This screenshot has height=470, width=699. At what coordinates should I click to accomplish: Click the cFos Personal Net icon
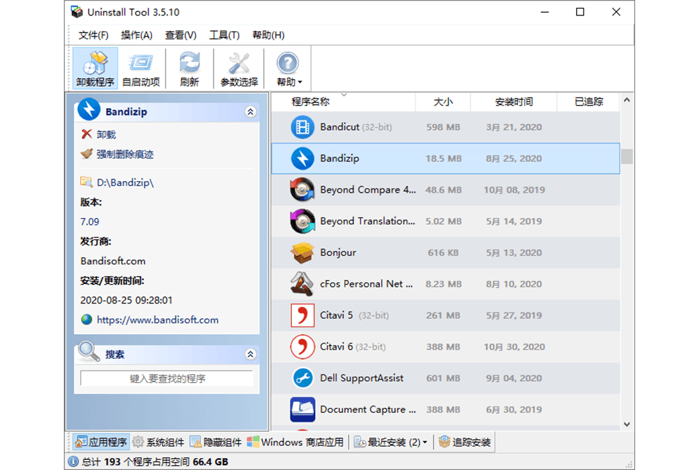click(302, 284)
